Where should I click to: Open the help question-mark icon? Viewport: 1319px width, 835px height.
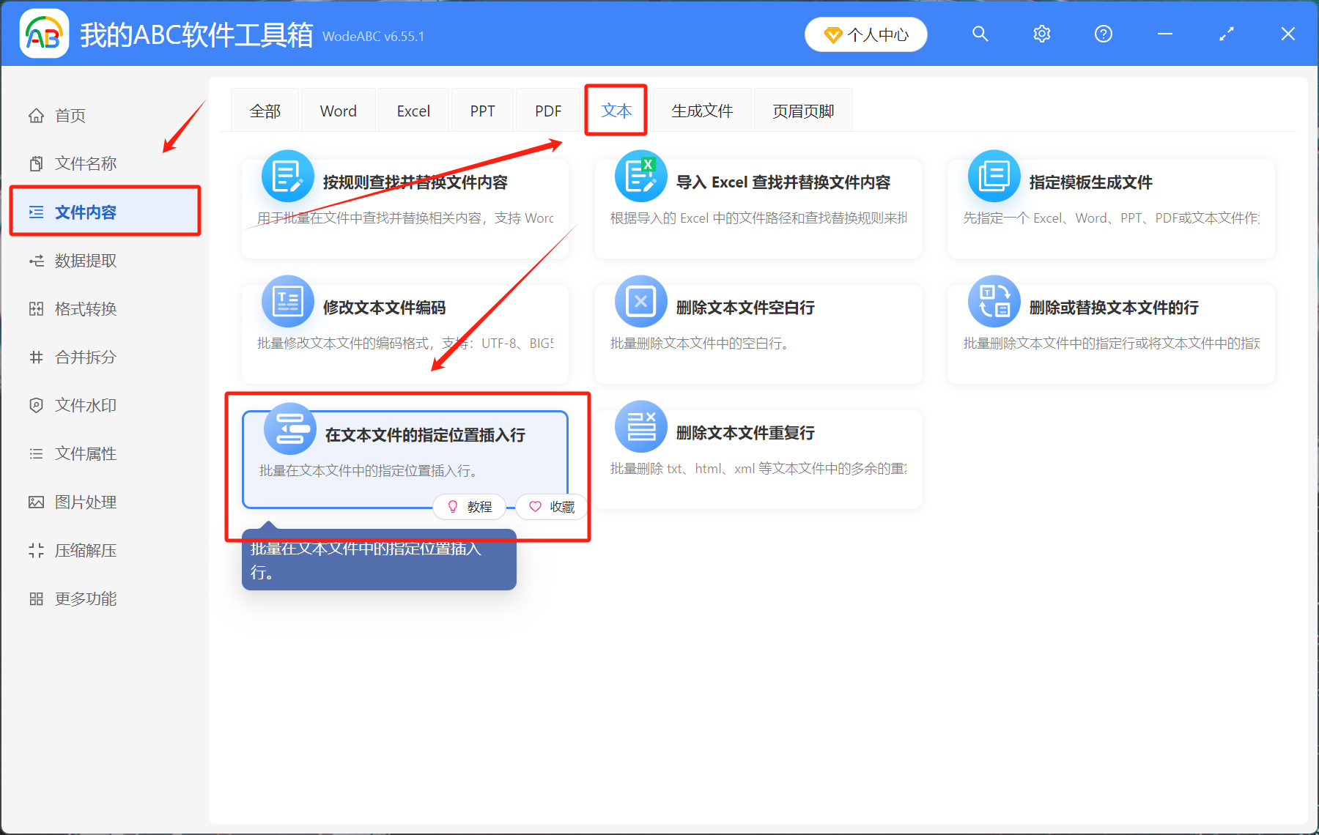click(x=1103, y=34)
